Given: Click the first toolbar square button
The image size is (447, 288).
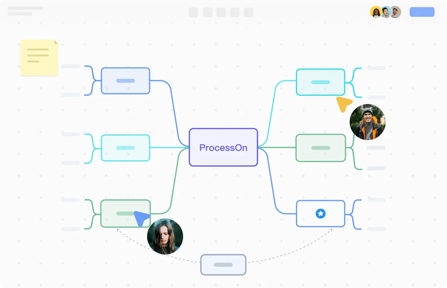Looking at the screenshot, I should pos(194,12).
